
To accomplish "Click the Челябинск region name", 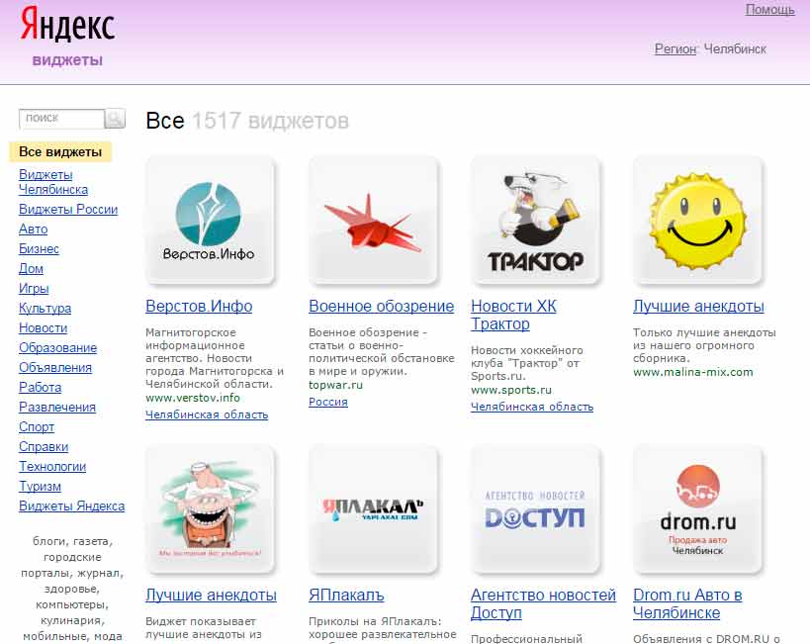I will click(x=735, y=49).
